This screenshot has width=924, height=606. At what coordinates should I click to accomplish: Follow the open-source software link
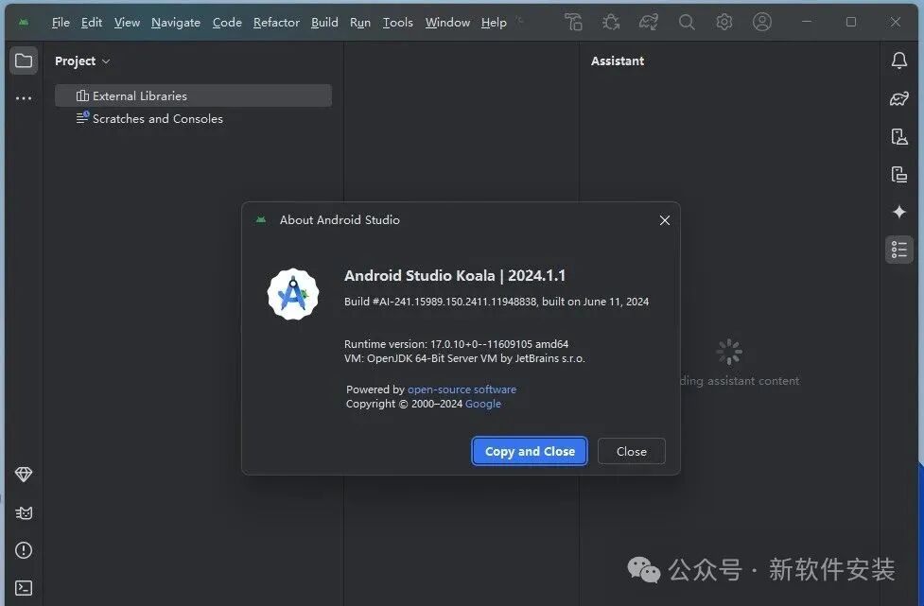pyautogui.click(x=462, y=390)
